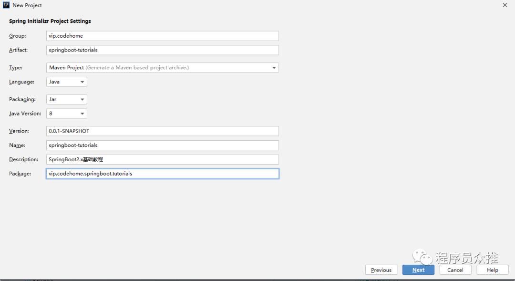This screenshot has height=281, width=515.
Task: Click inside the Package field
Action: point(163,174)
